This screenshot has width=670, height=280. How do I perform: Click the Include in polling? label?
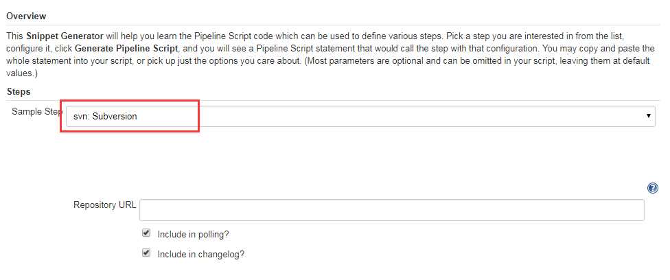(x=193, y=234)
